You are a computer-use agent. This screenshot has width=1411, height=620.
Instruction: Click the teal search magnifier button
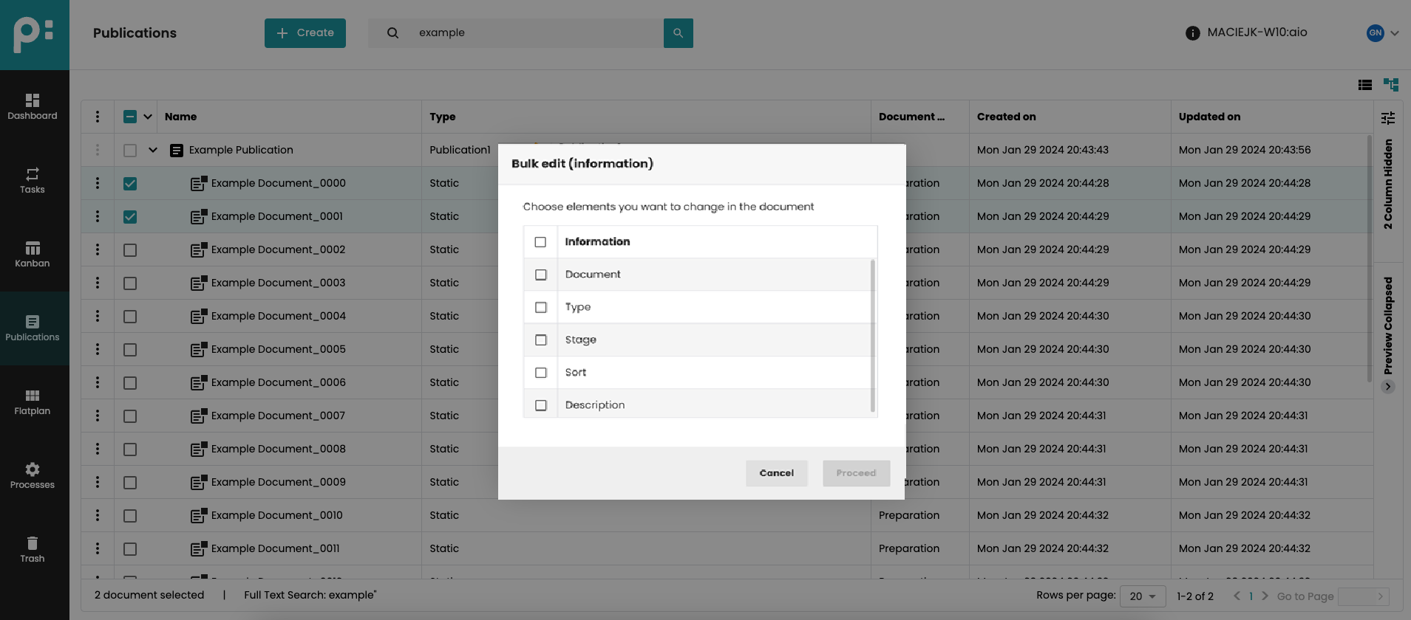[x=678, y=33]
